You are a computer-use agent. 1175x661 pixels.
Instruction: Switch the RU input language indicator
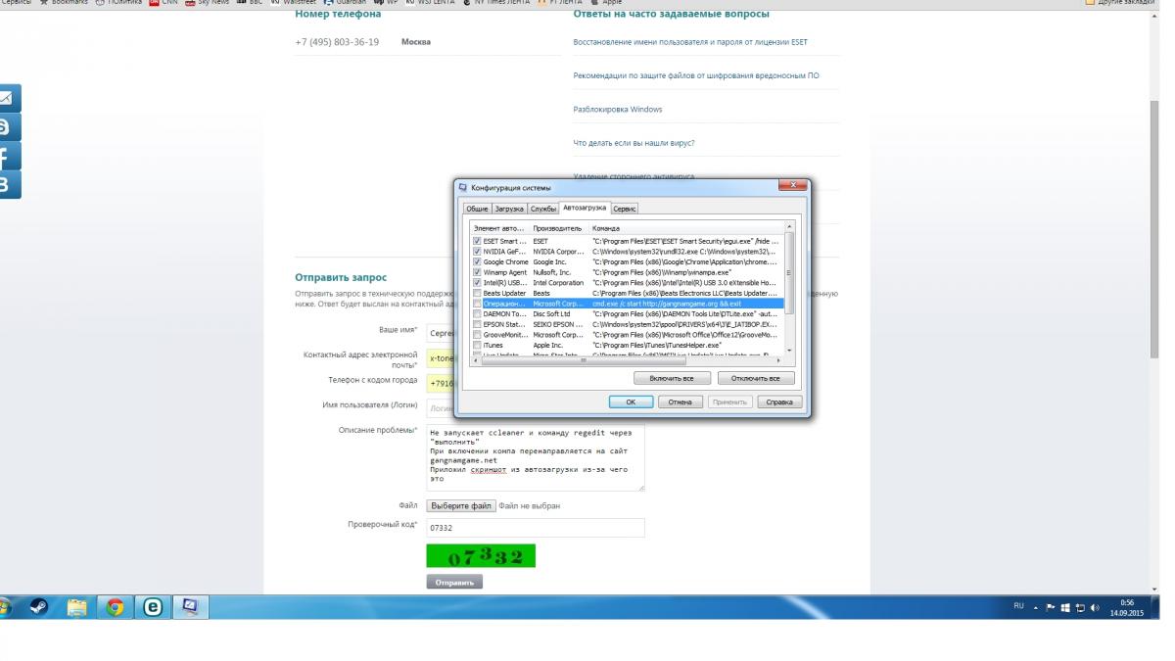pyautogui.click(x=1019, y=606)
